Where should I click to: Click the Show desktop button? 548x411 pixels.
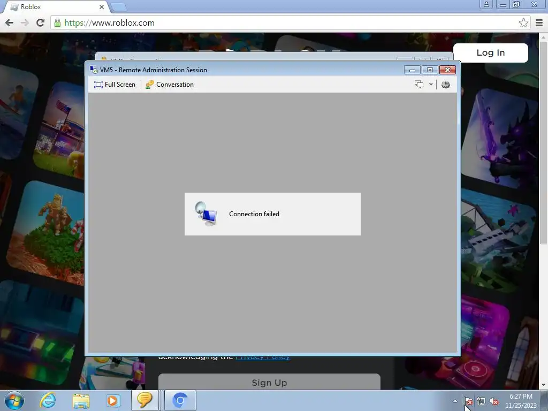coord(544,400)
